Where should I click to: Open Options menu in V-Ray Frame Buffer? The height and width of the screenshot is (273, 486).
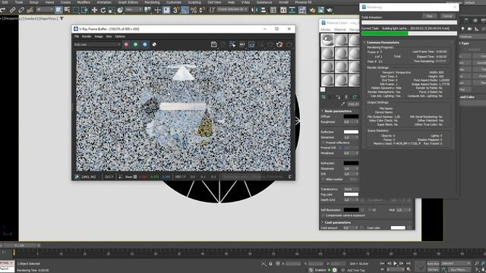coord(120,36)
